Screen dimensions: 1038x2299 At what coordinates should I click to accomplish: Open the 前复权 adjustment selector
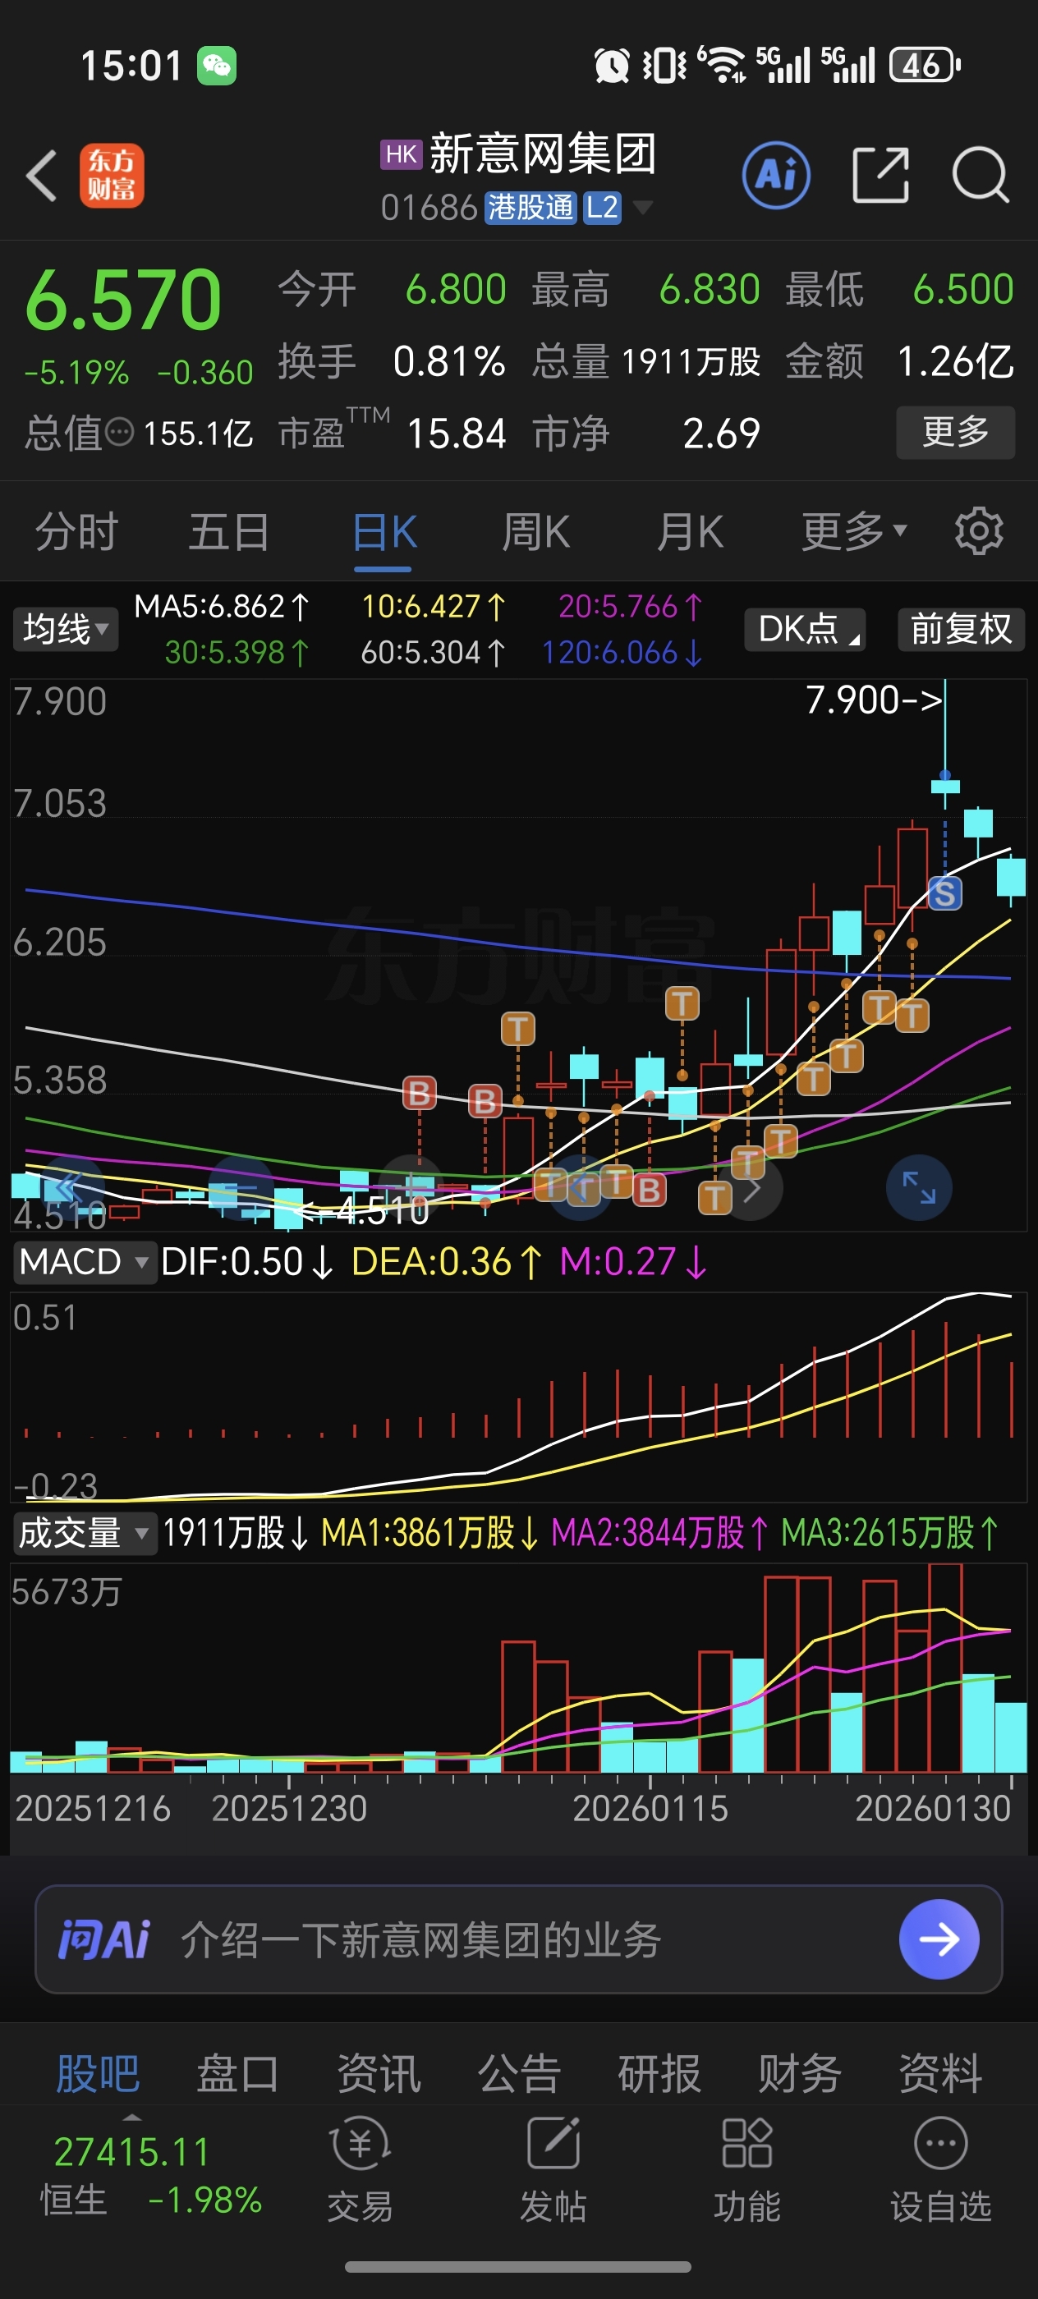tap(962, 629)
